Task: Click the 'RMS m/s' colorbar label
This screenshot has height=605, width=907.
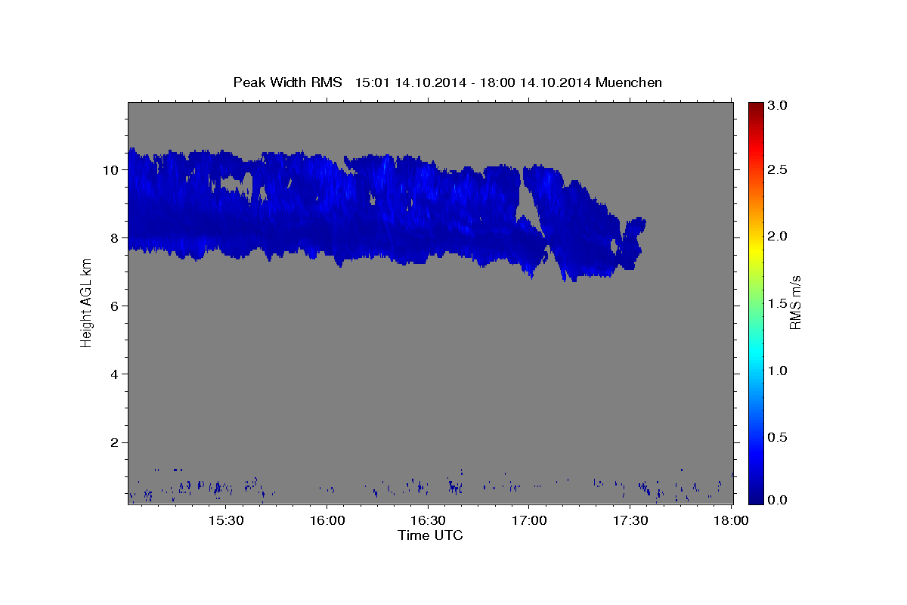Action: coord(794,302)
